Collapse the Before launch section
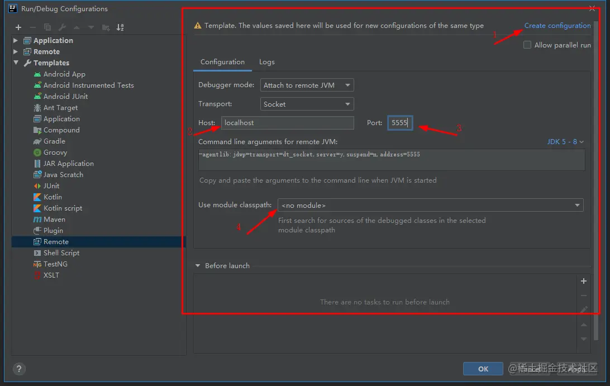 tap(198, 266)
